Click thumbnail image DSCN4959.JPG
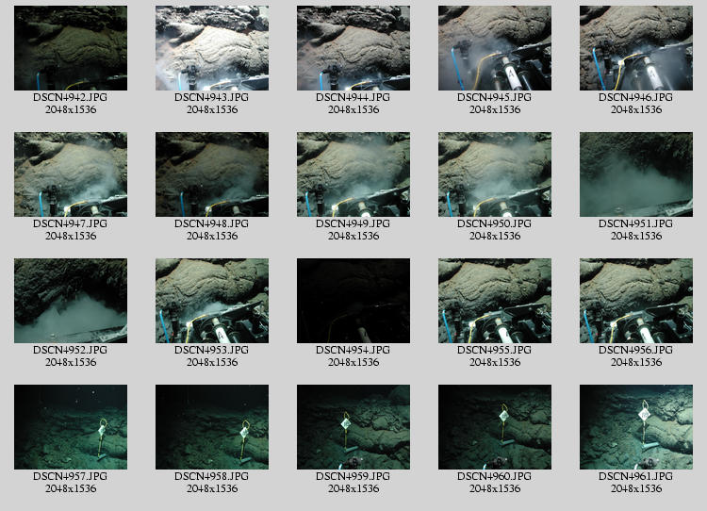 point(353,427)
